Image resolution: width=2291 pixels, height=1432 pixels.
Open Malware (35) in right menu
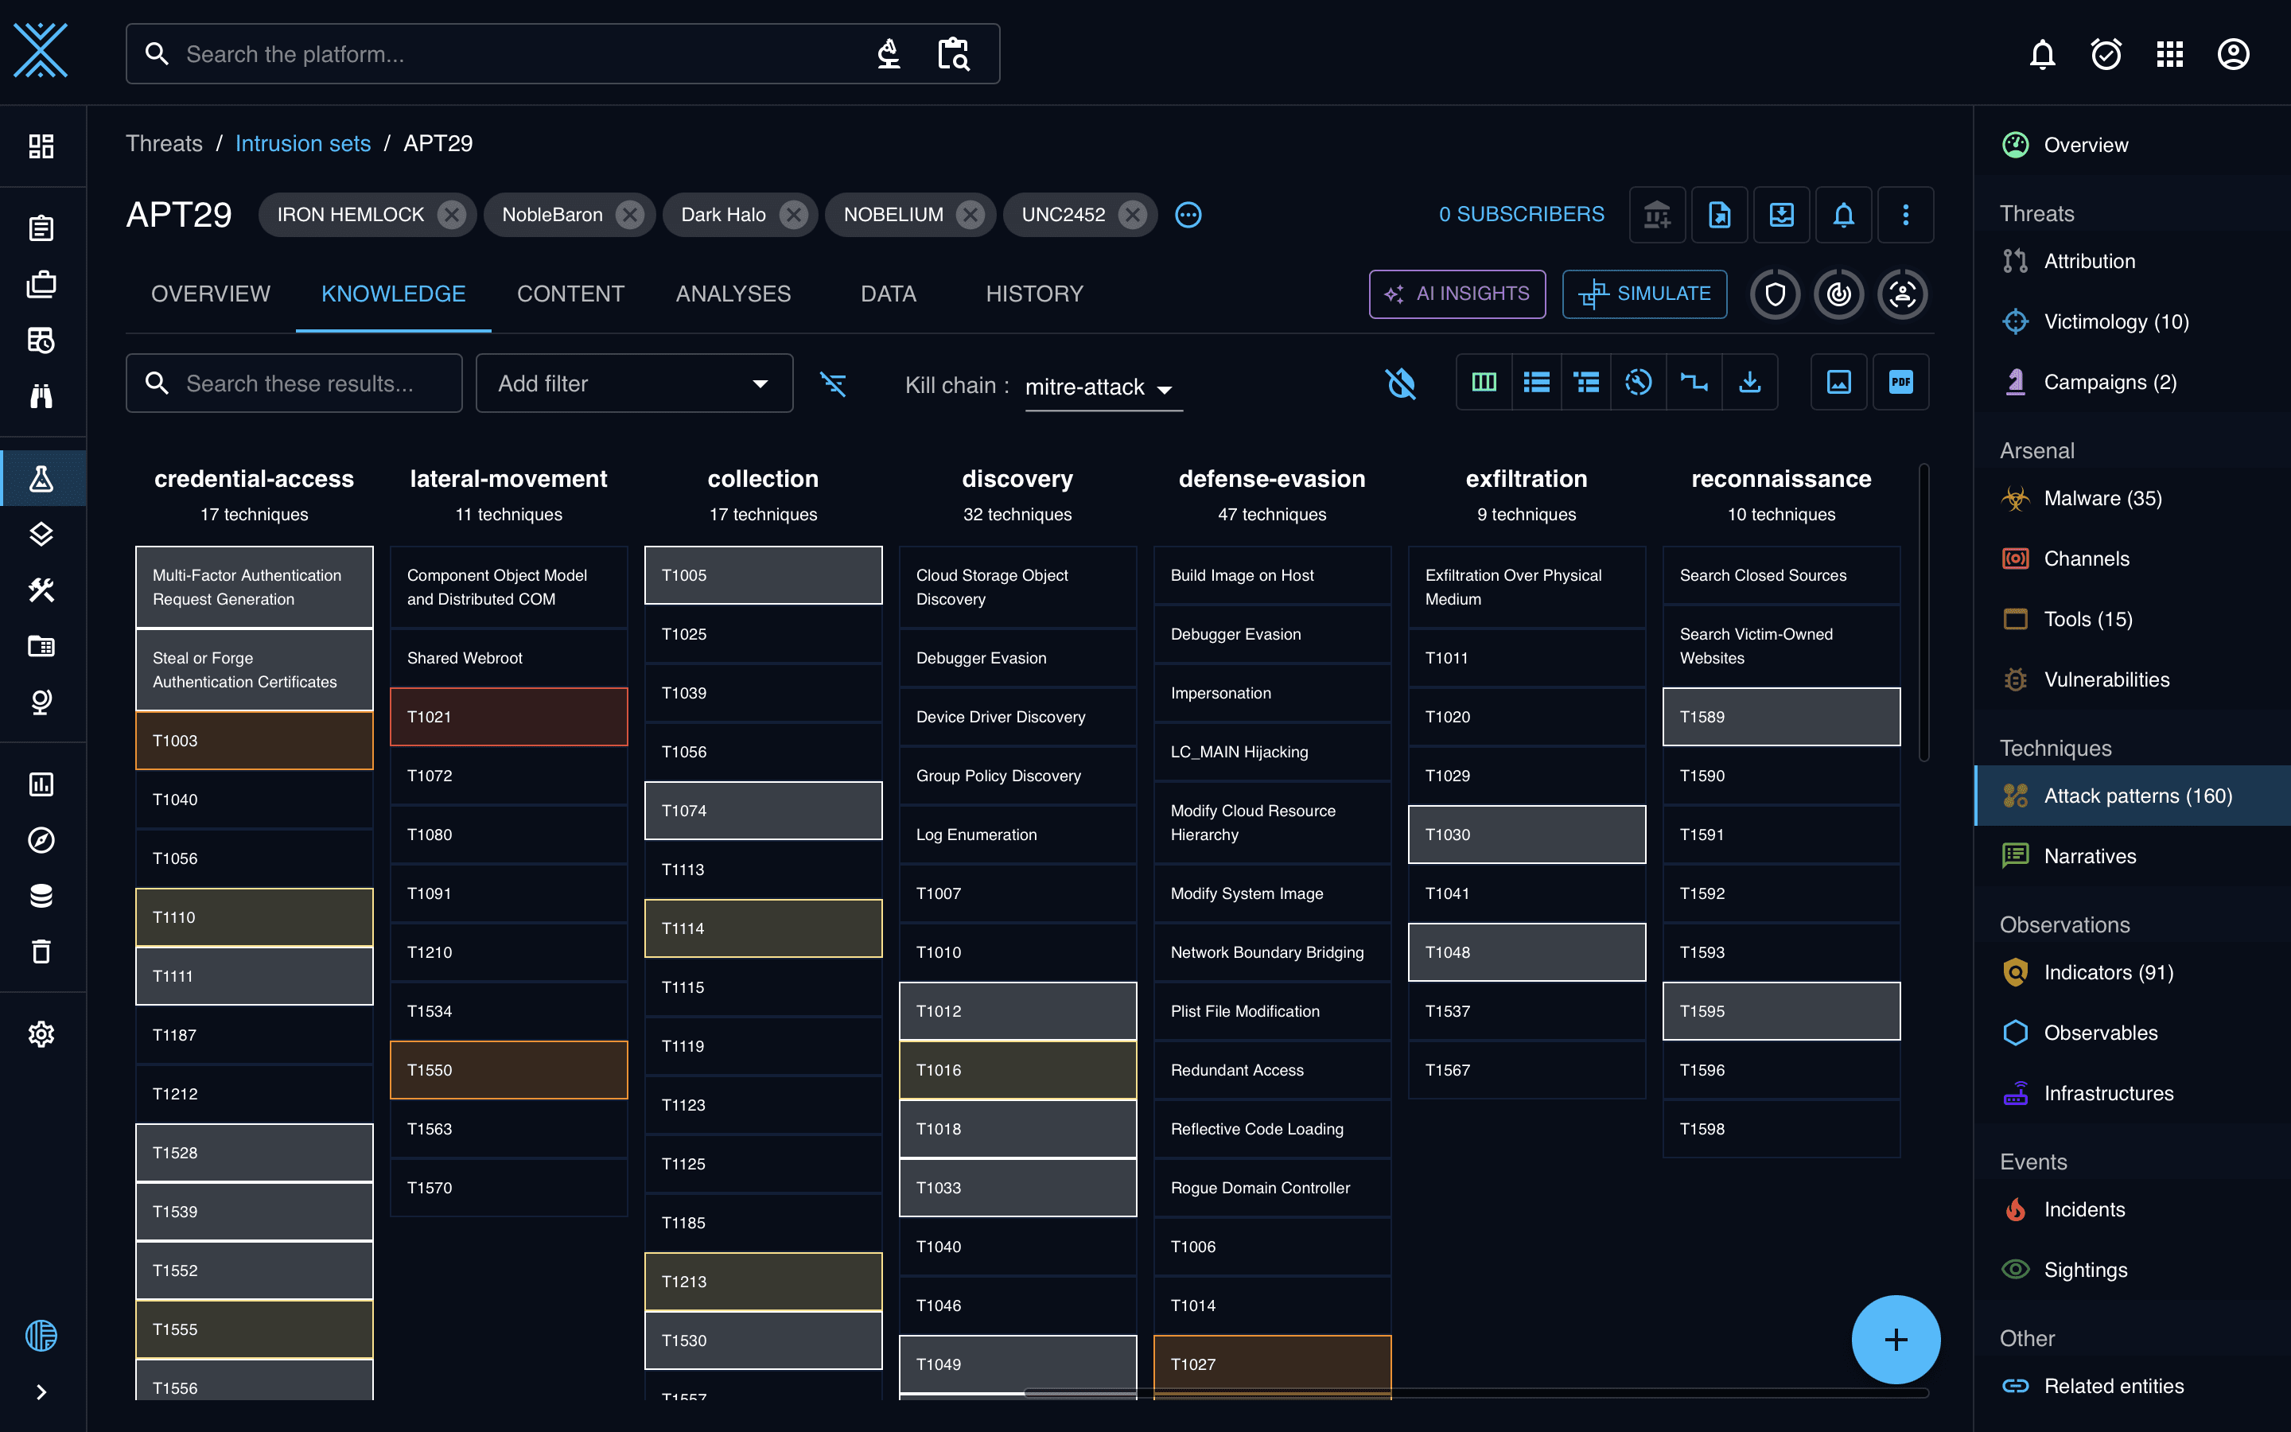2102,498
